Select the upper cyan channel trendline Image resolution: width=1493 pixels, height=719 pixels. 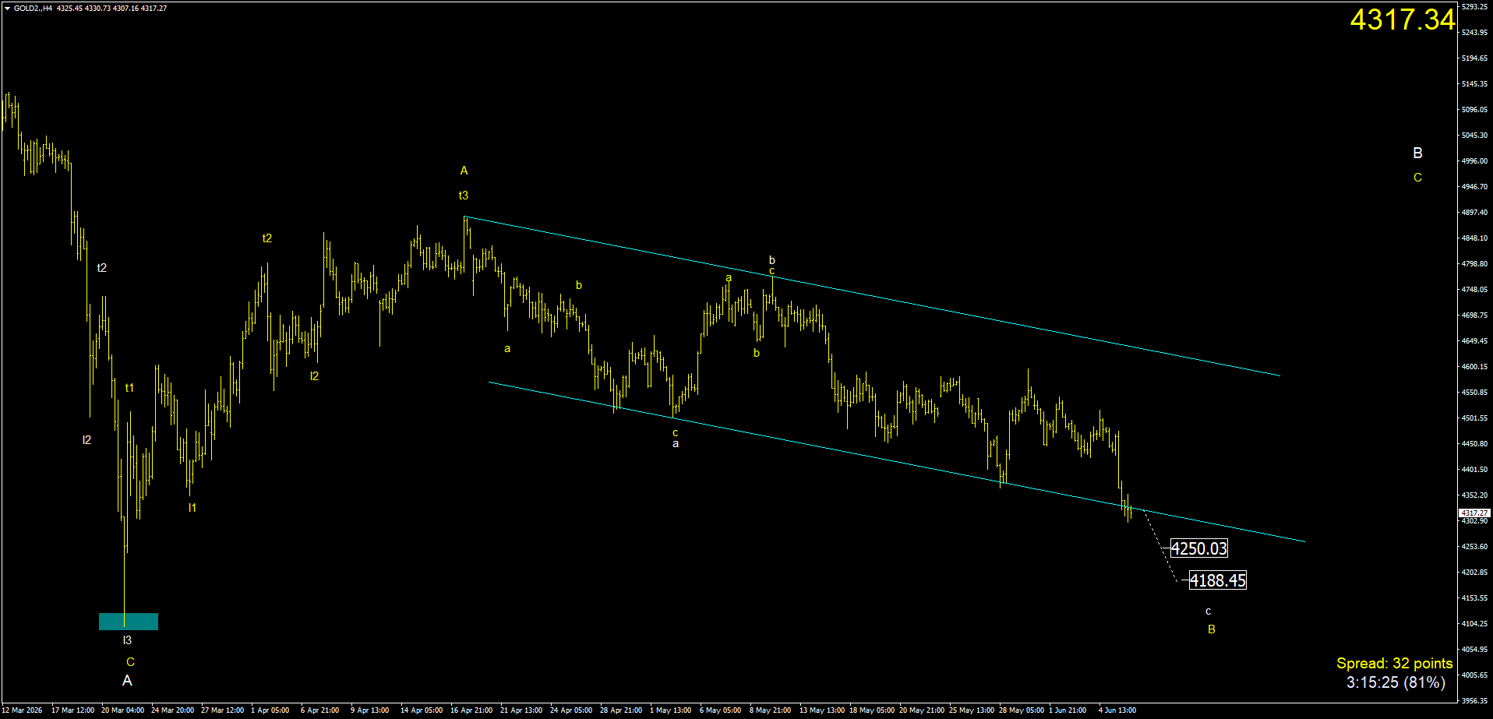(x=871, y=296)
